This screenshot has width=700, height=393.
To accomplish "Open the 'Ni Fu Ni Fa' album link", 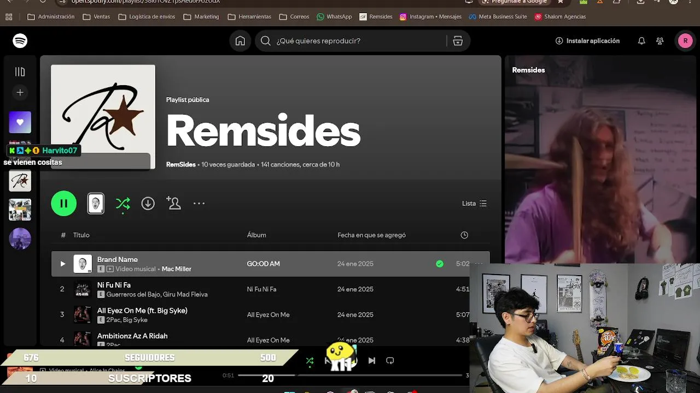I will click(x=261, y=289).
